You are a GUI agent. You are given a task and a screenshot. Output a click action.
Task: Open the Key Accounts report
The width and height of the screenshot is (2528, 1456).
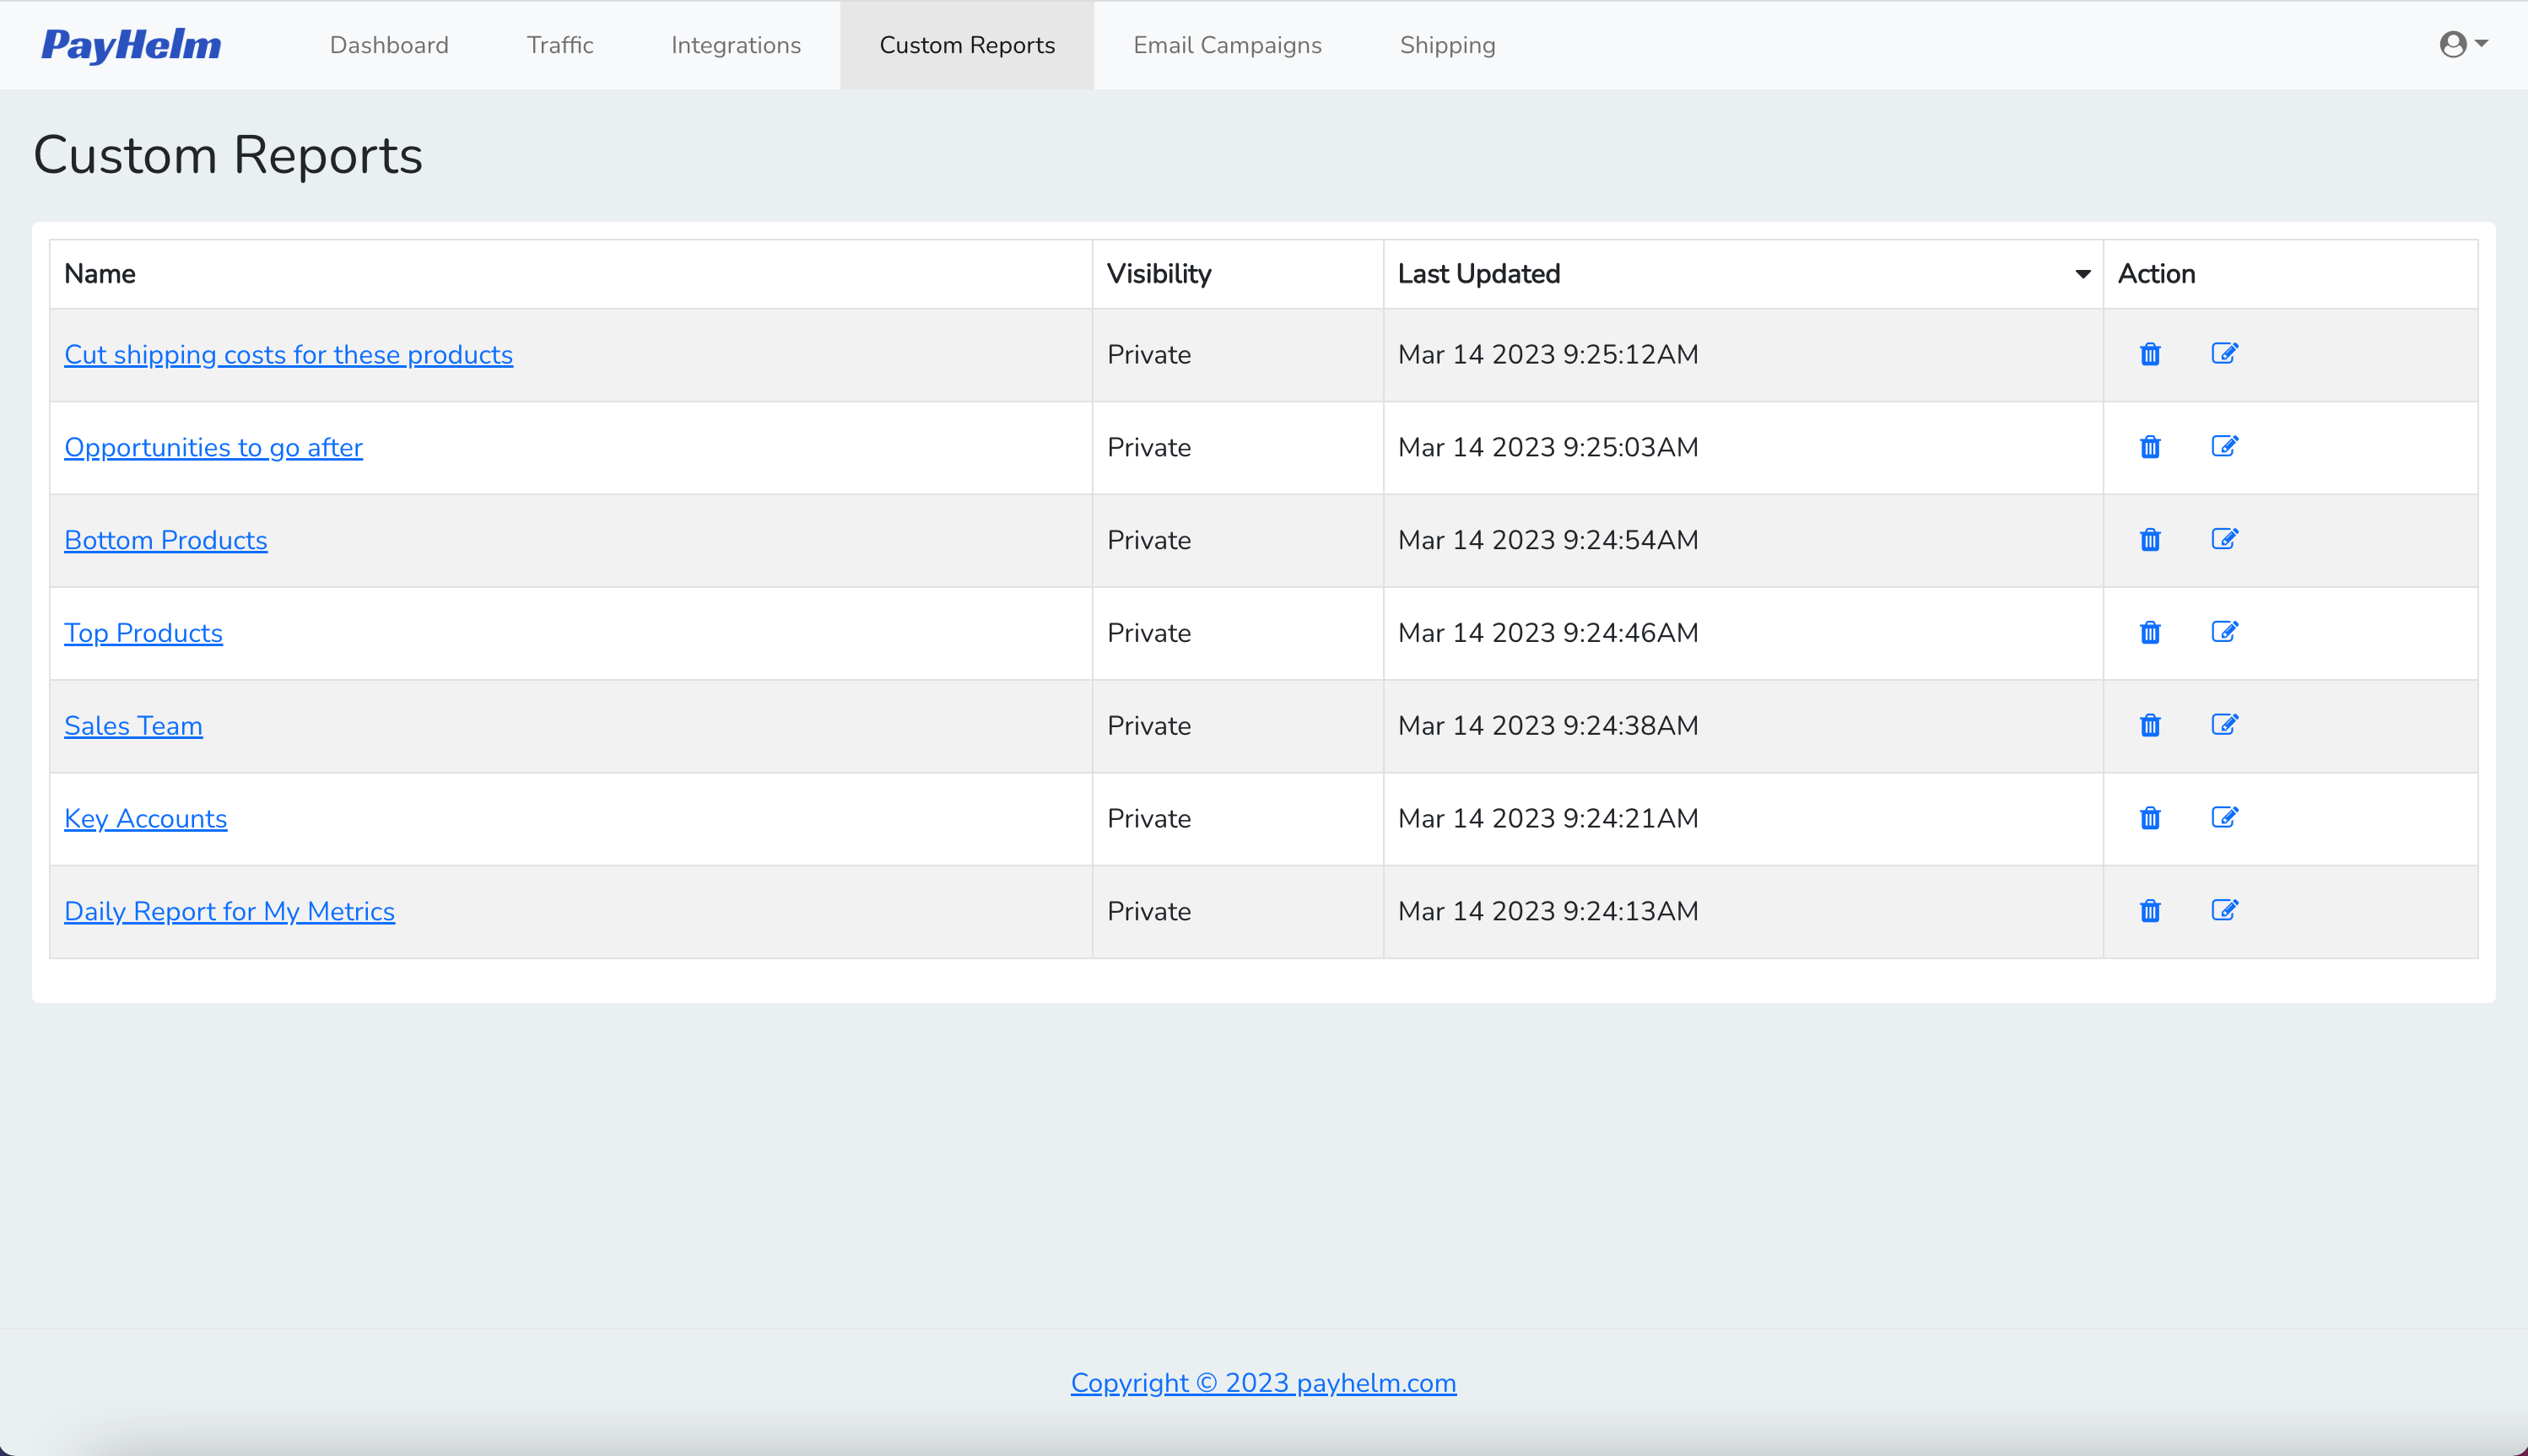pyautogui.click(x=145, y=818)
